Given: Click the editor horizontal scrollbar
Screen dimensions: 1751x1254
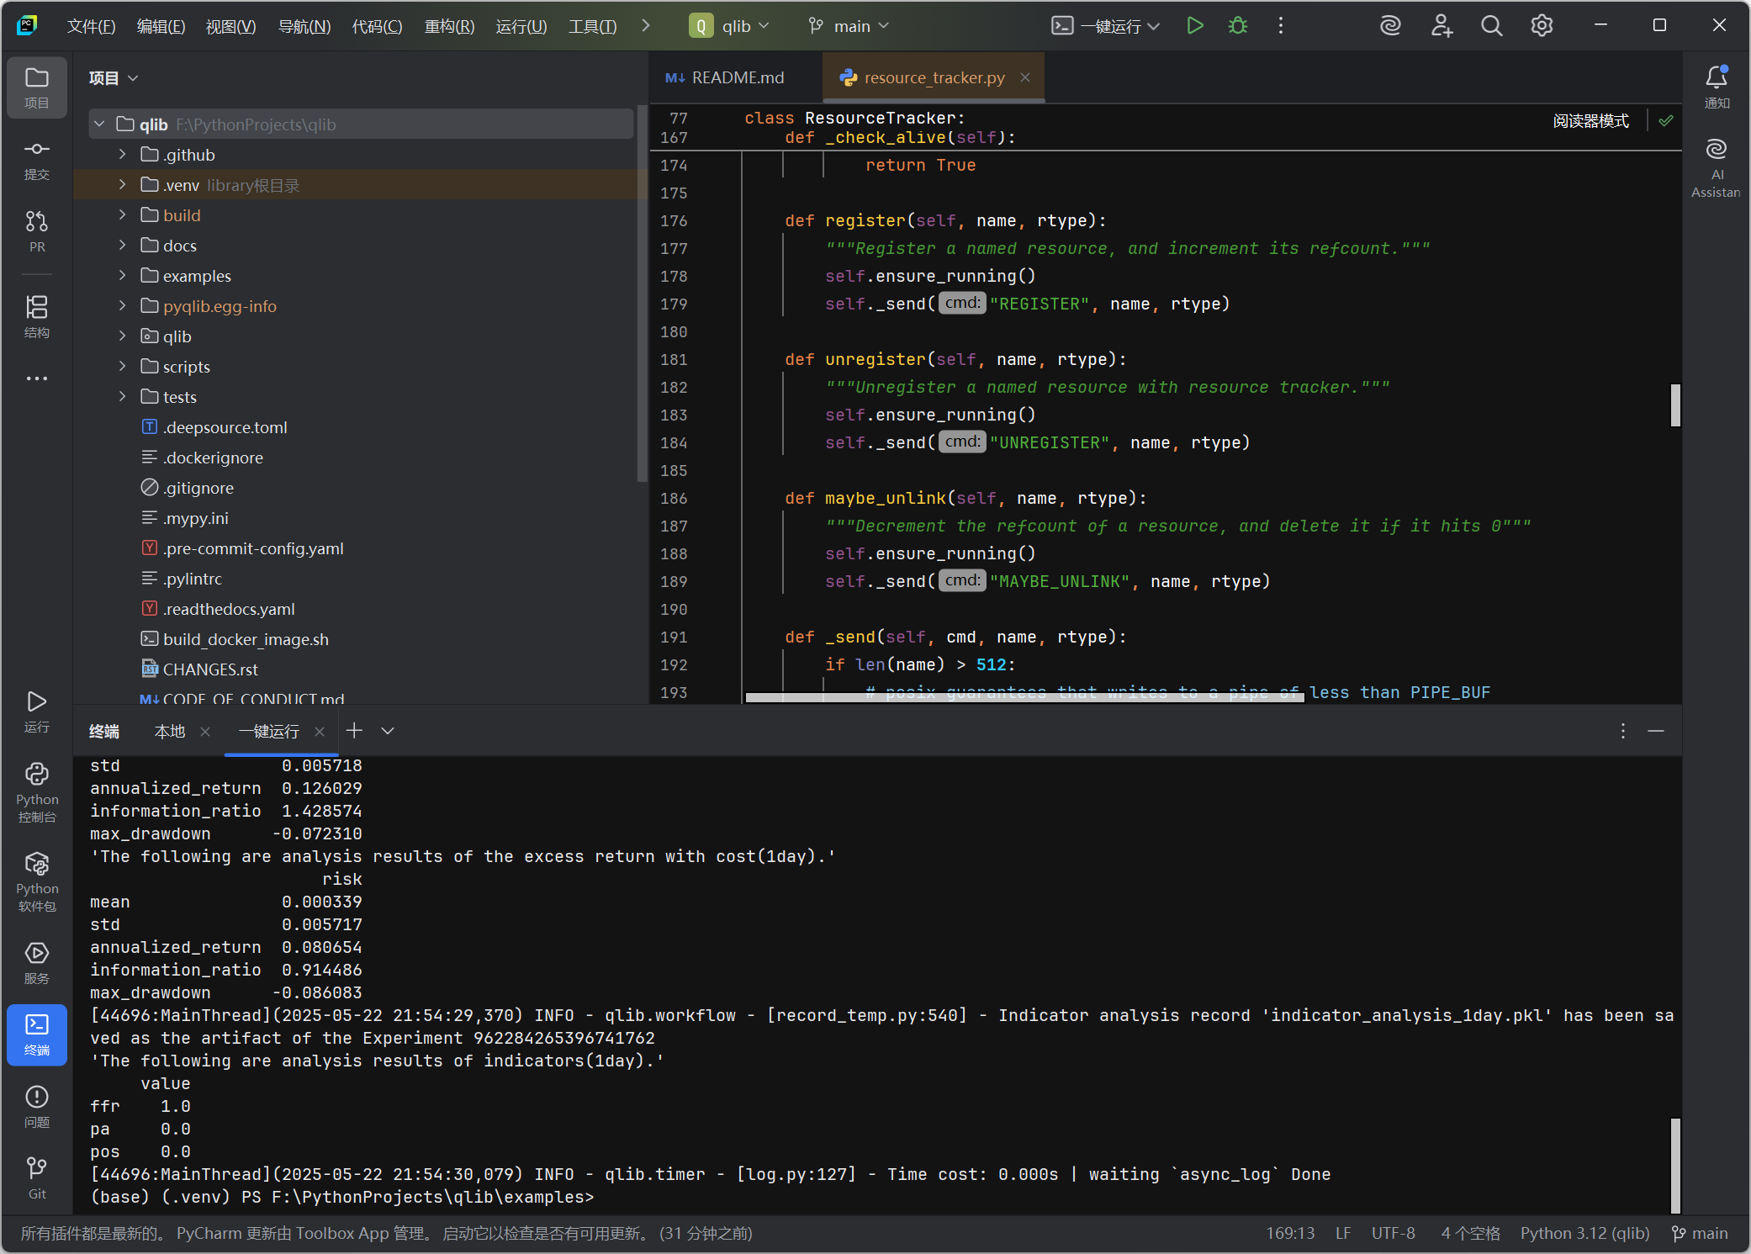Looking at the screenshot, I should click(x=1024, y=697).
